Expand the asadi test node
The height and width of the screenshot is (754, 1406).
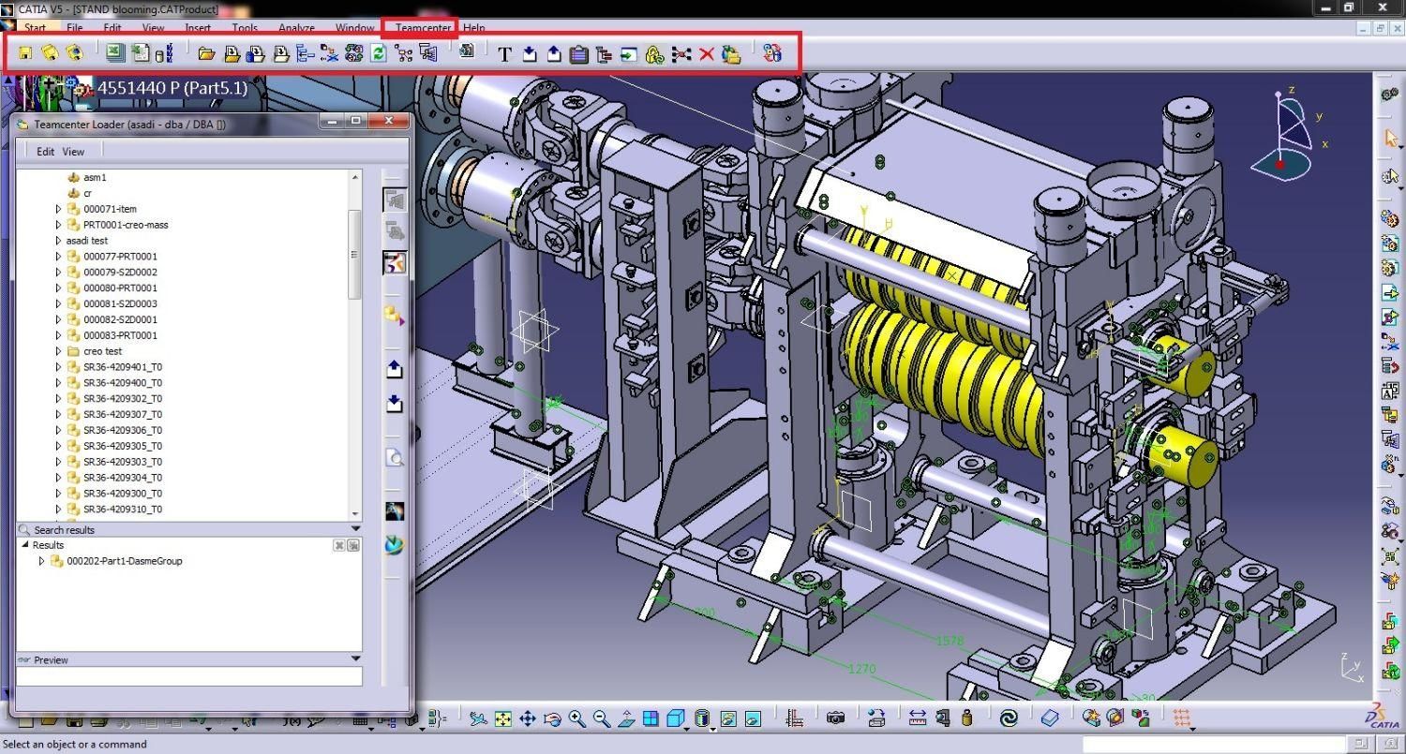[x=58, y=241]
